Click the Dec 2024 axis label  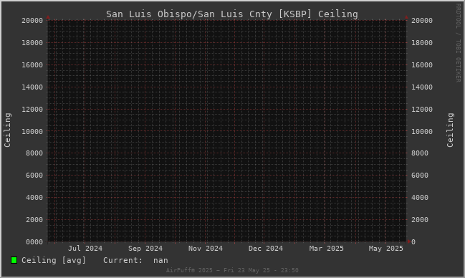point(266,249)
